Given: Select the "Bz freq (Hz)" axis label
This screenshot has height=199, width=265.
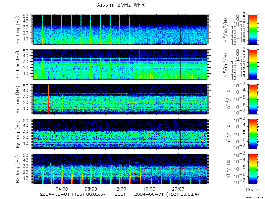Looking at the screenshot, I should (18, 169).
